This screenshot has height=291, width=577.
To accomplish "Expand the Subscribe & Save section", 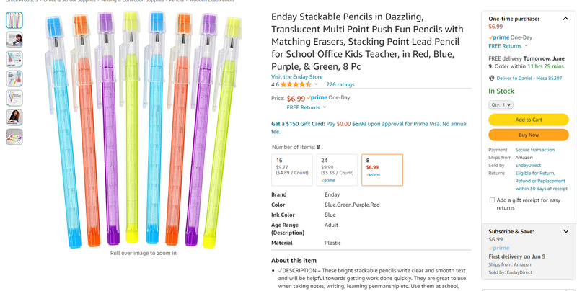I will (x=564, y=231).
